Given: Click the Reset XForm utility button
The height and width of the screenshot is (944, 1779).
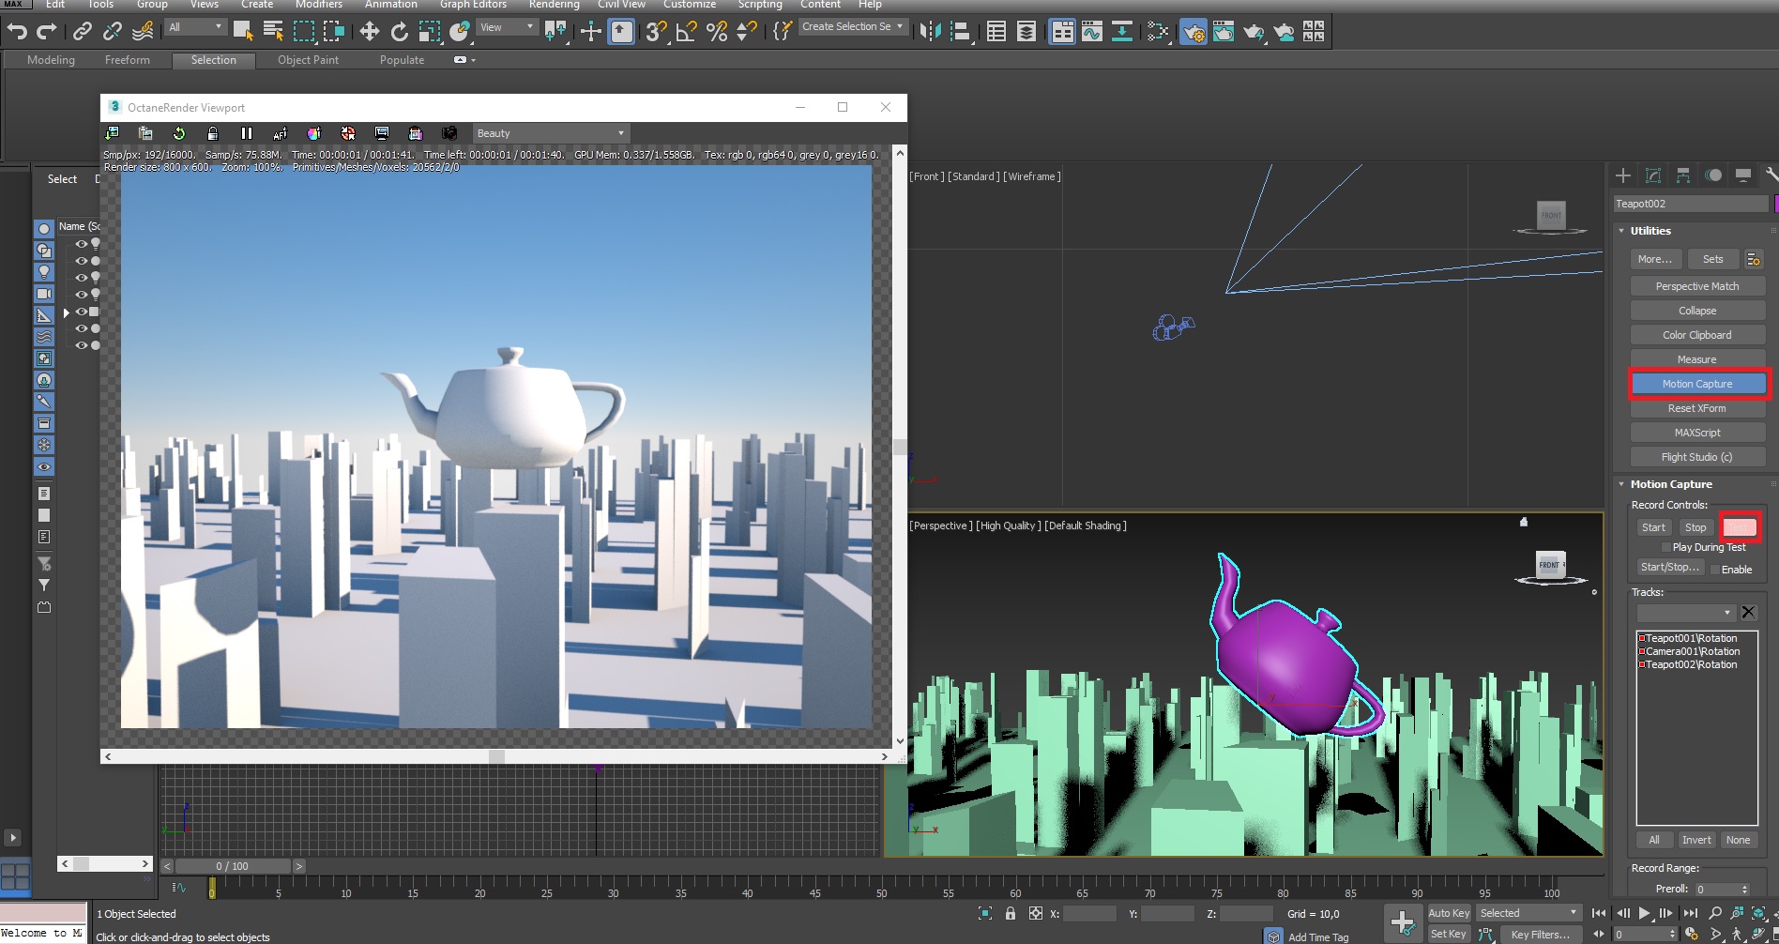Looking at the screenshot, I should [1696, 408].
